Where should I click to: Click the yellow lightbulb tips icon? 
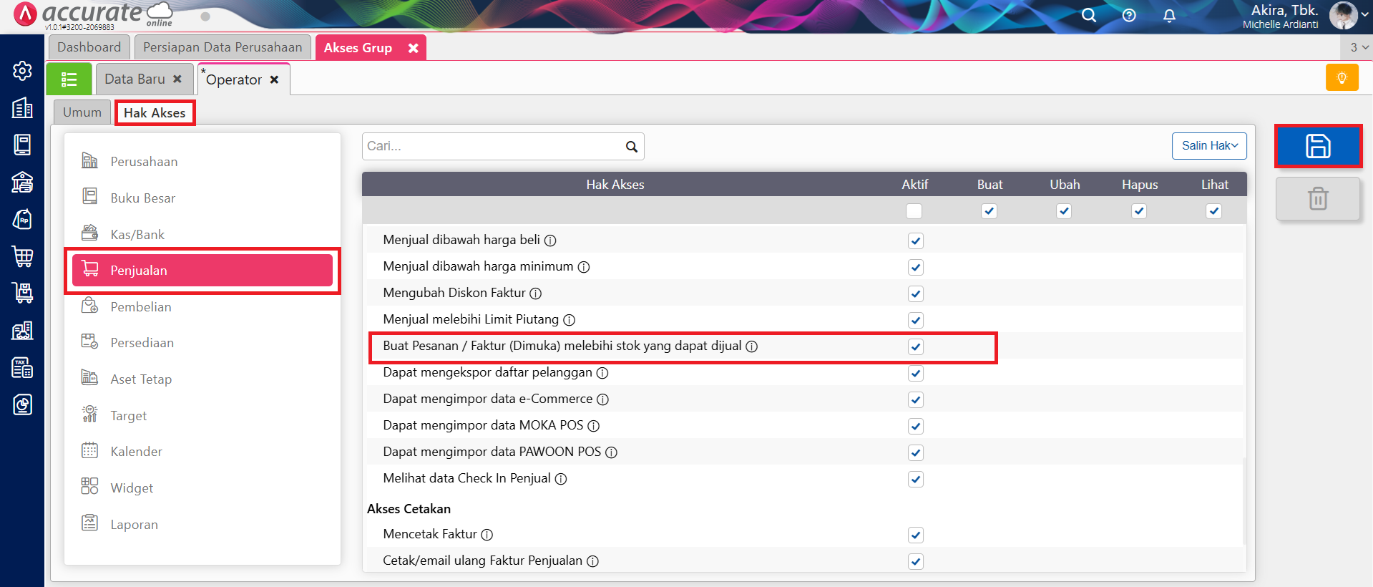point(1342,78)
